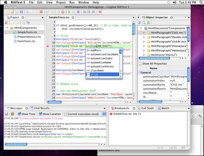
Task: Click the magnifier icon in Object Inspector
Action: 144,23
